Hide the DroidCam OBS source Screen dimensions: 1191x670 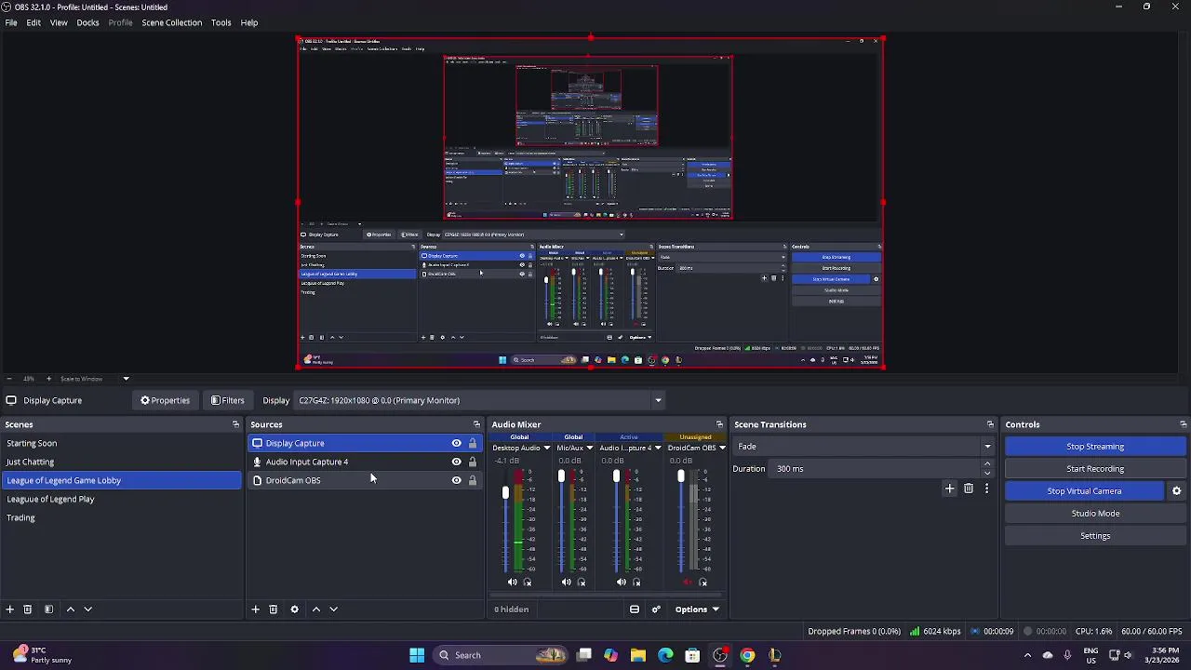456,480
